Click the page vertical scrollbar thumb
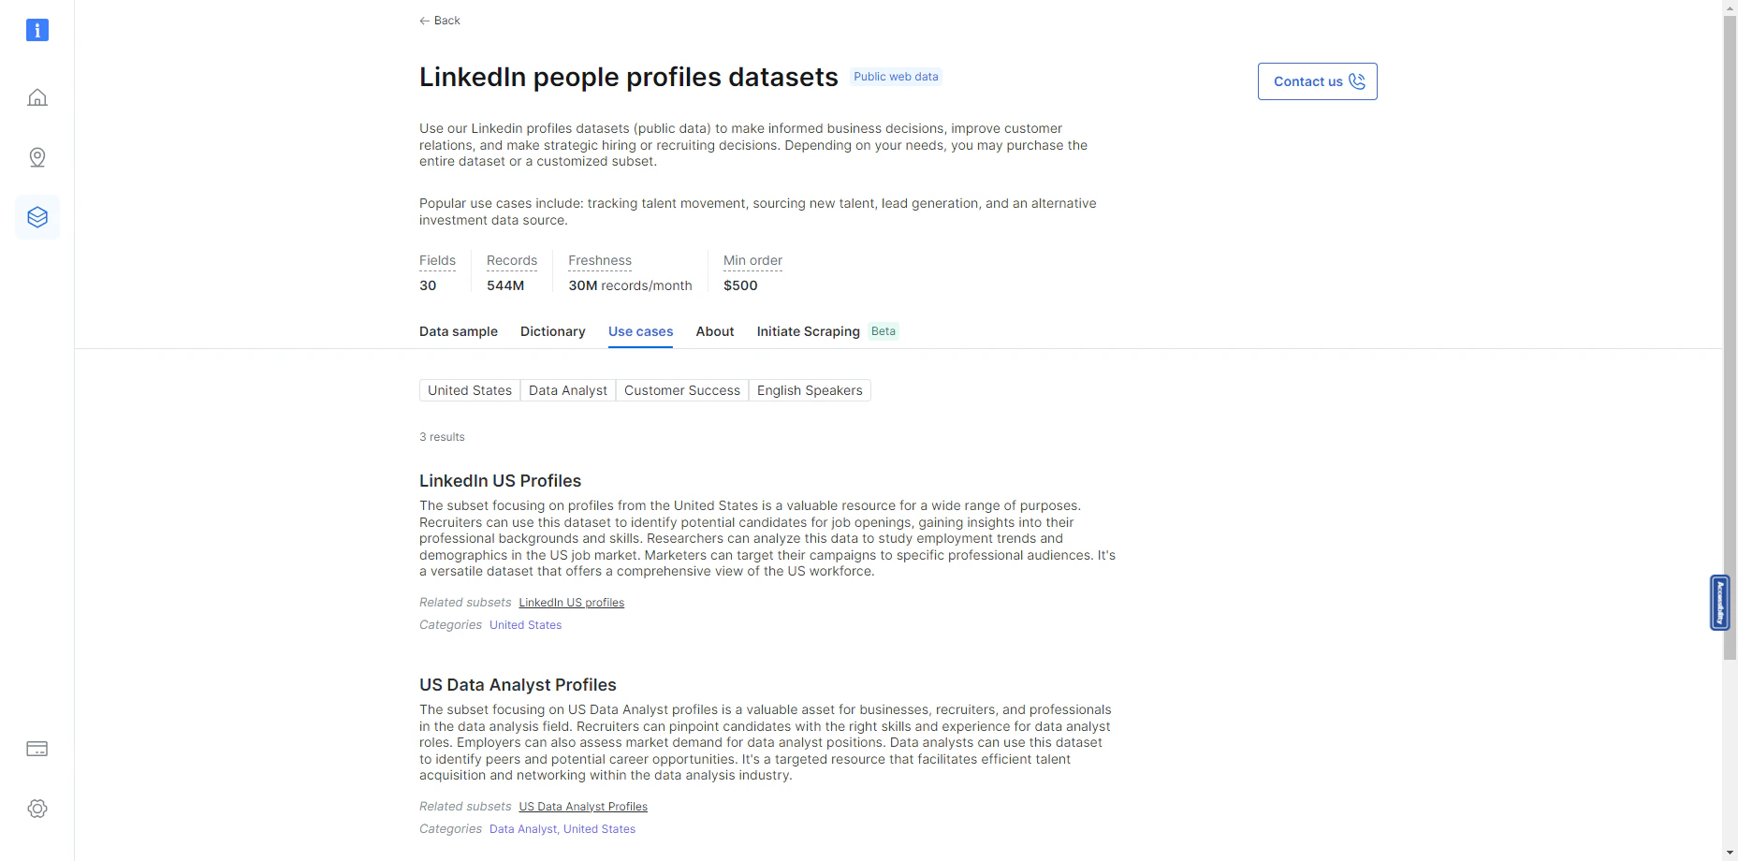Screen dimensions: 1738x861 click(1730, 337)
